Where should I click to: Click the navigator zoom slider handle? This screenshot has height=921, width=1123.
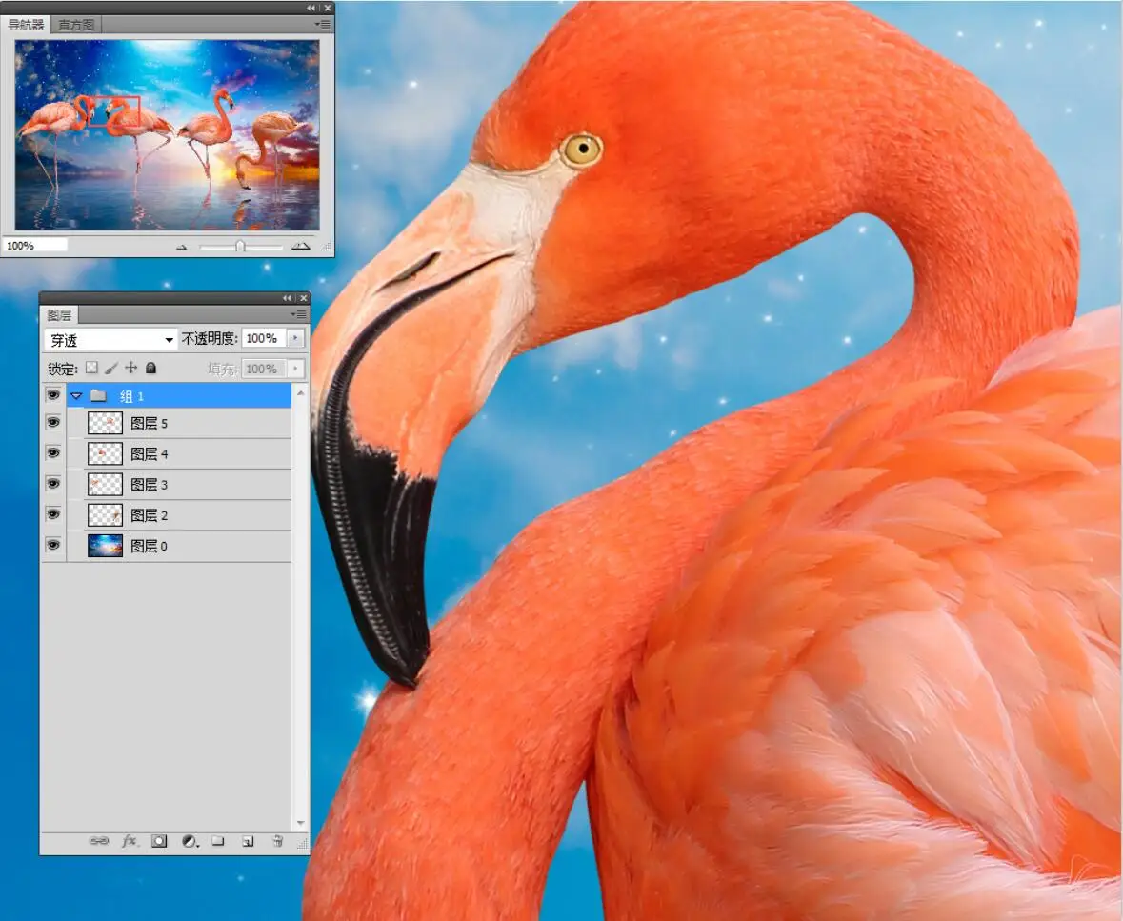tap(240, 247)
